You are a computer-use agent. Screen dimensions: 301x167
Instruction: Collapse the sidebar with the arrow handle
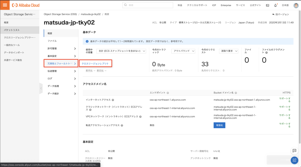coord(41,88)
